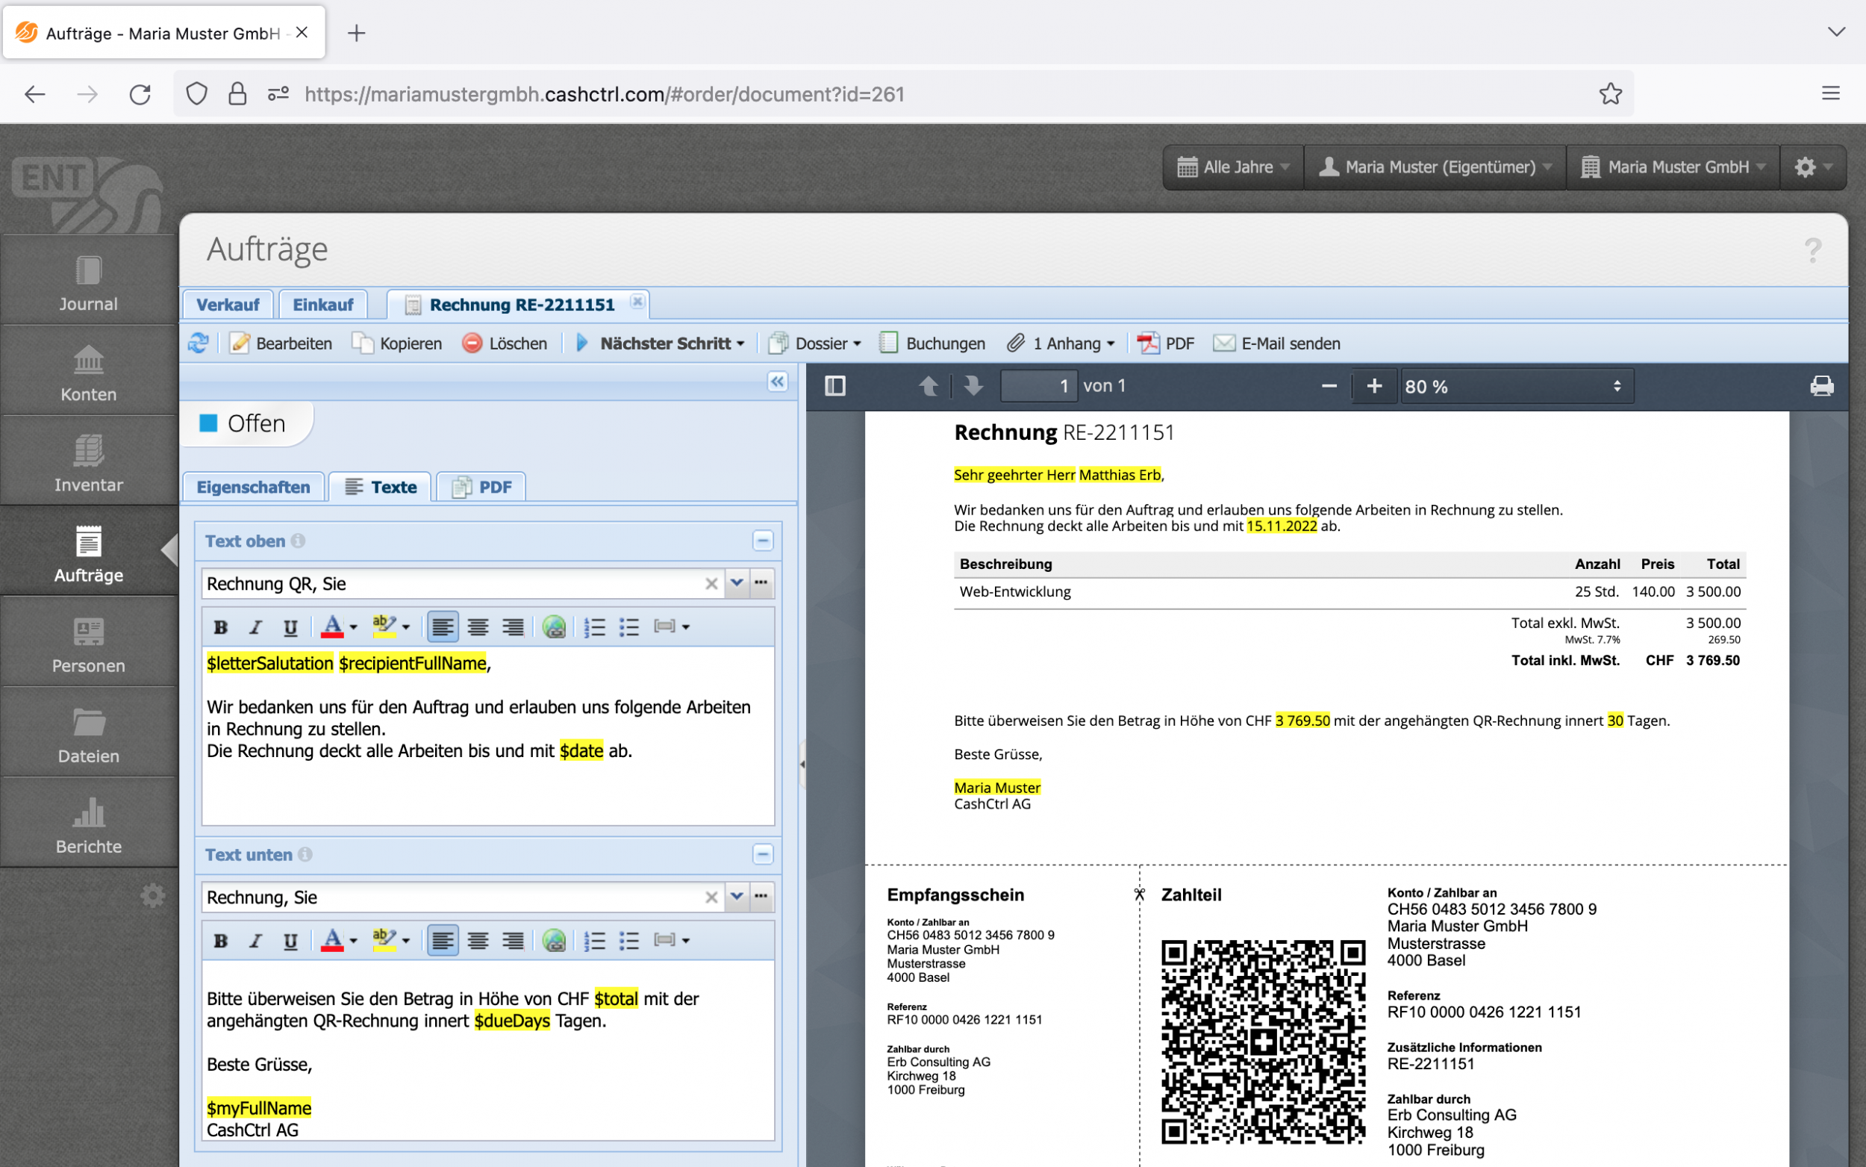Viewport: 1866px width, 1167px height.
Task: Toggle center alignment in the Text oben editor
Action: tap(478, 626)
